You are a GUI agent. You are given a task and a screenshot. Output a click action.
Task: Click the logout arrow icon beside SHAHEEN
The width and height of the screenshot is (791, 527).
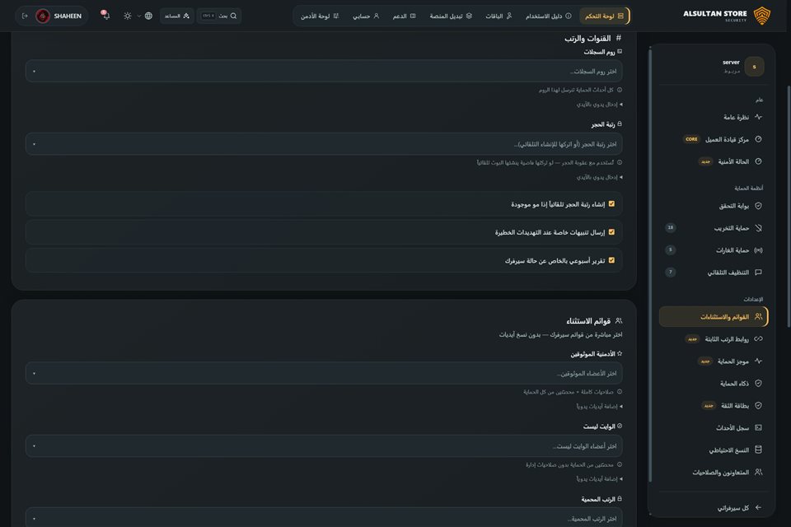(x=24, y=16)
